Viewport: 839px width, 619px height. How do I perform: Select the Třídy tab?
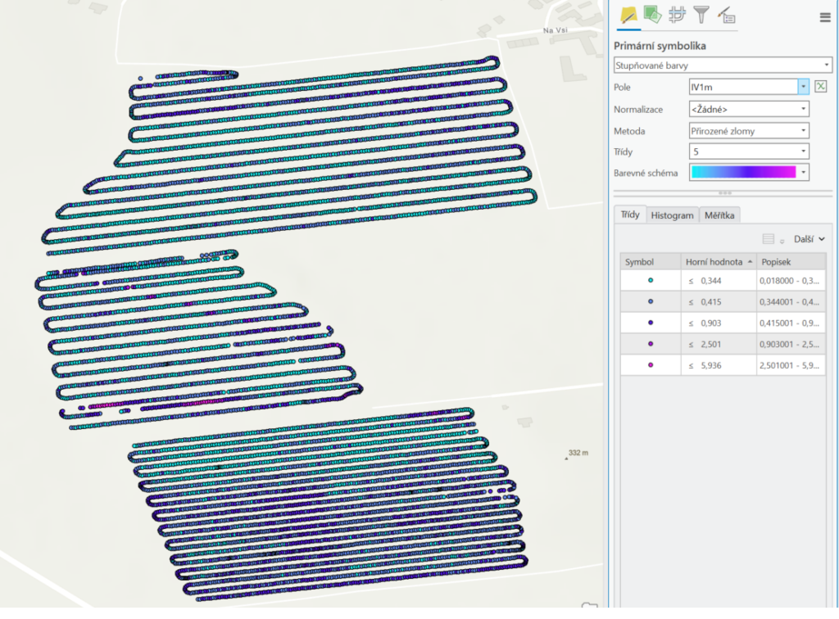coord(630,215)
